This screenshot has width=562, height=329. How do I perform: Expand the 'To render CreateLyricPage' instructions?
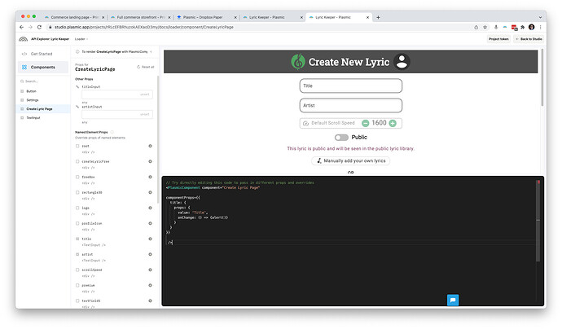151,52
